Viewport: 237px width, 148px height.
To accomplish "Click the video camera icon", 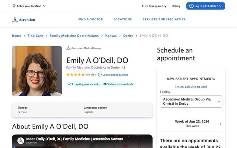I will point(105,84).
